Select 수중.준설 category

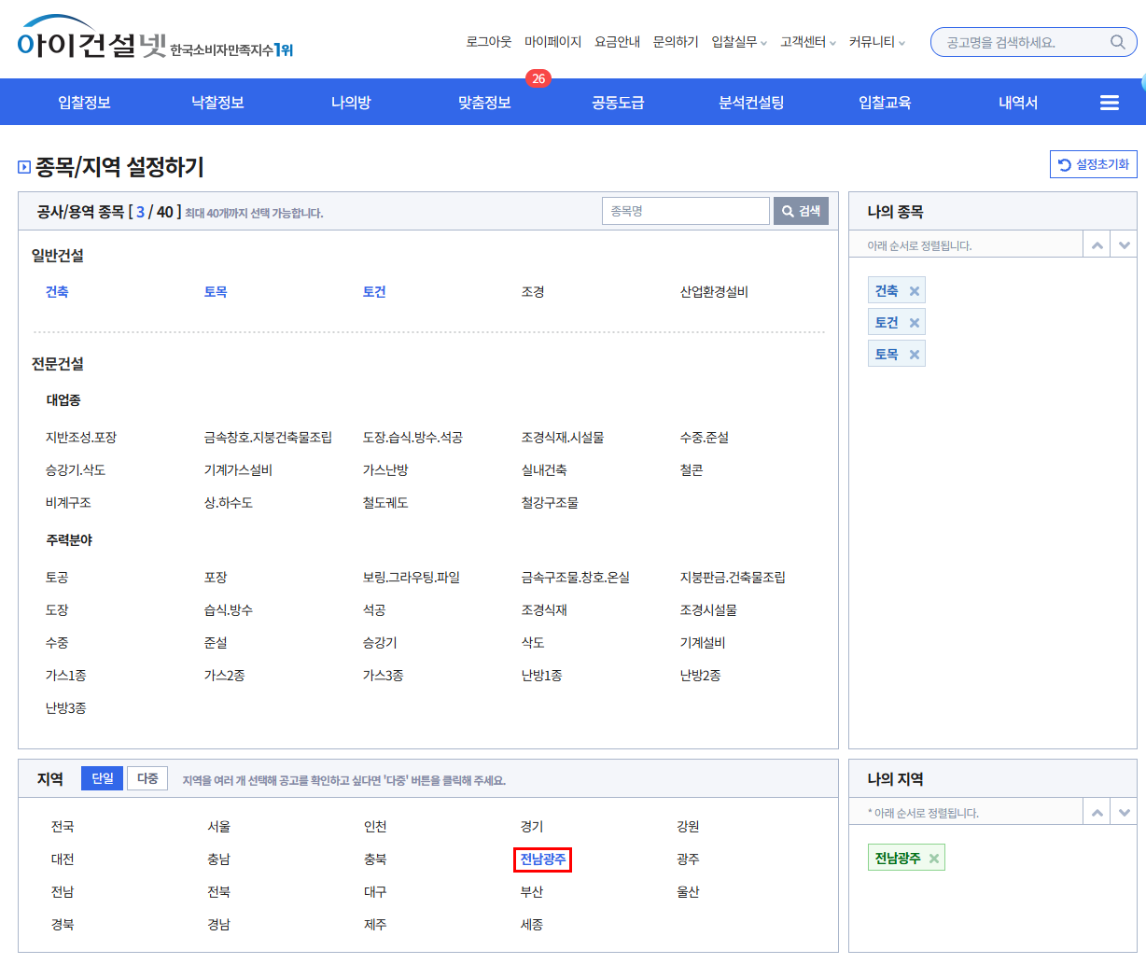pyautogui.click(x=705, y=438)
